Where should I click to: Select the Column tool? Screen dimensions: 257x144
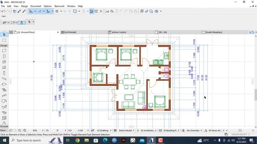(x=4, y=73)
